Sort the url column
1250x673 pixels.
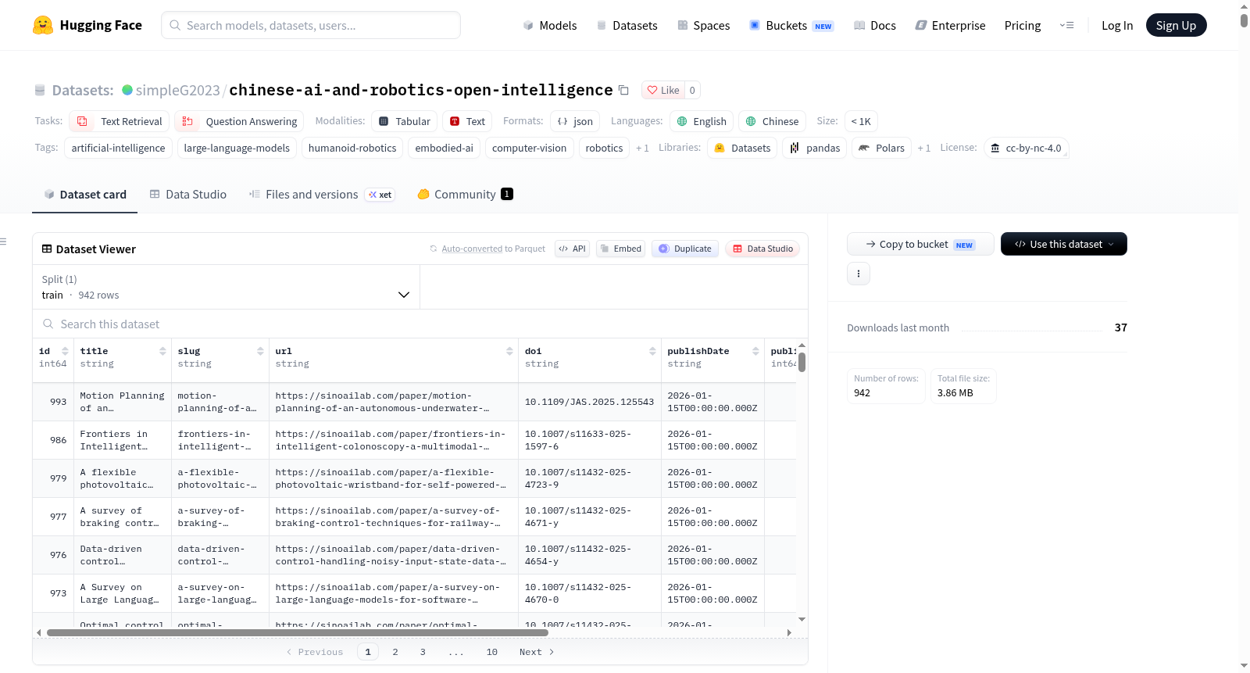click(509, 351)
